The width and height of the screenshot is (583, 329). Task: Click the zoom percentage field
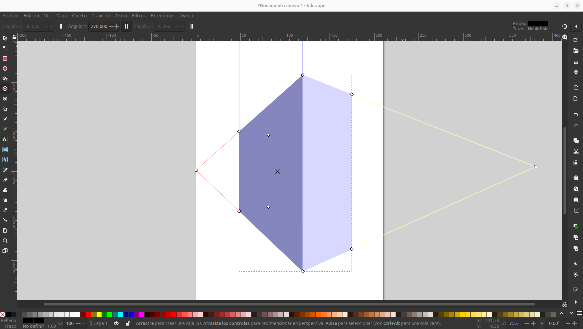click(x=514, y=323)
